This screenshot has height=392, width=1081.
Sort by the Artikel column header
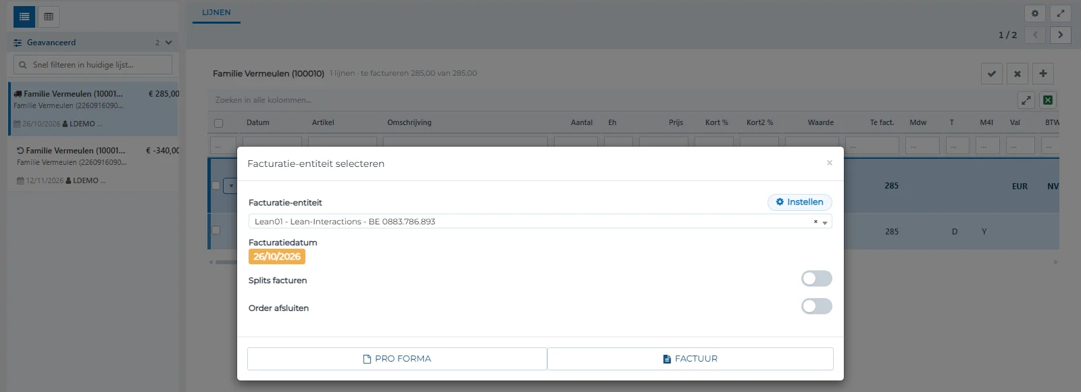(323, 122)
